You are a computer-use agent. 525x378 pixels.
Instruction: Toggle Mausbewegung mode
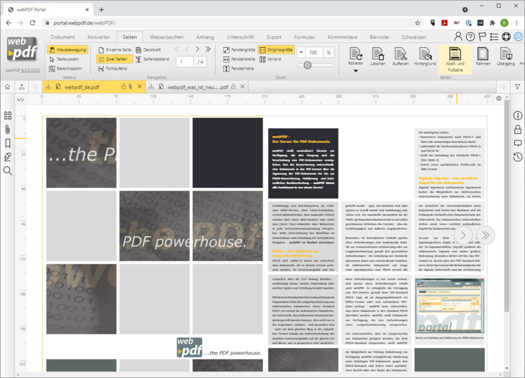pos(68,49)
